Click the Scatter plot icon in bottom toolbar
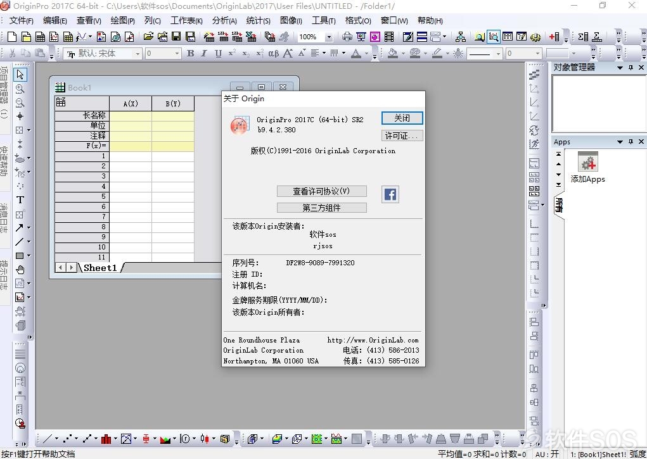Screen dimensions: 647x459 click(67, 439)
